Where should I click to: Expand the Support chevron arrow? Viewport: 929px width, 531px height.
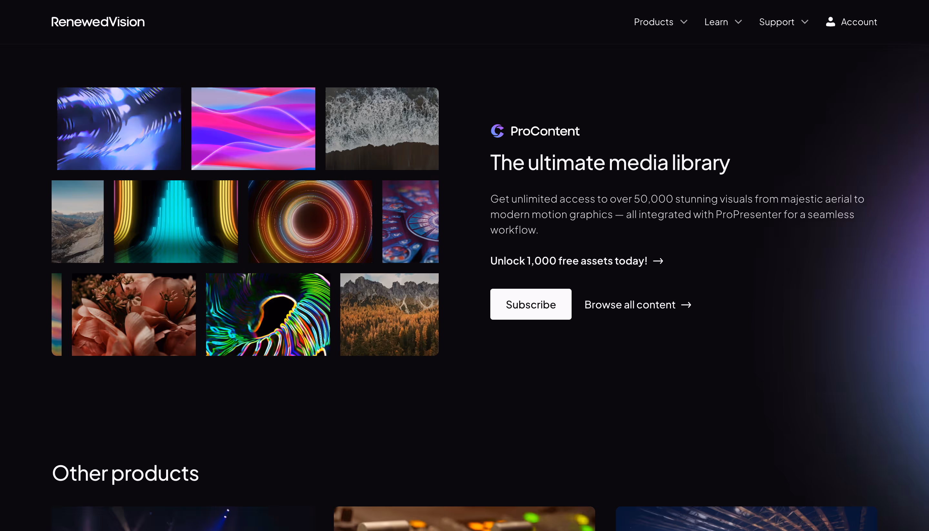pyautogui.click(x=804, y=22)
